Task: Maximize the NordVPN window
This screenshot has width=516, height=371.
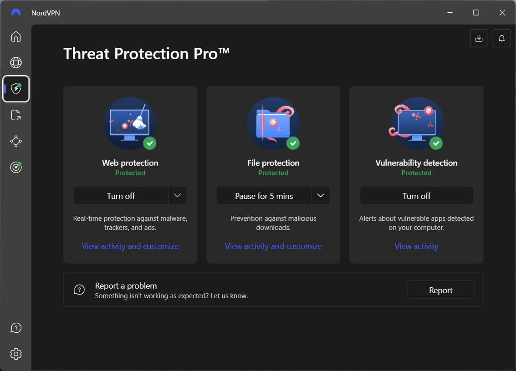Action: (476, 12)
